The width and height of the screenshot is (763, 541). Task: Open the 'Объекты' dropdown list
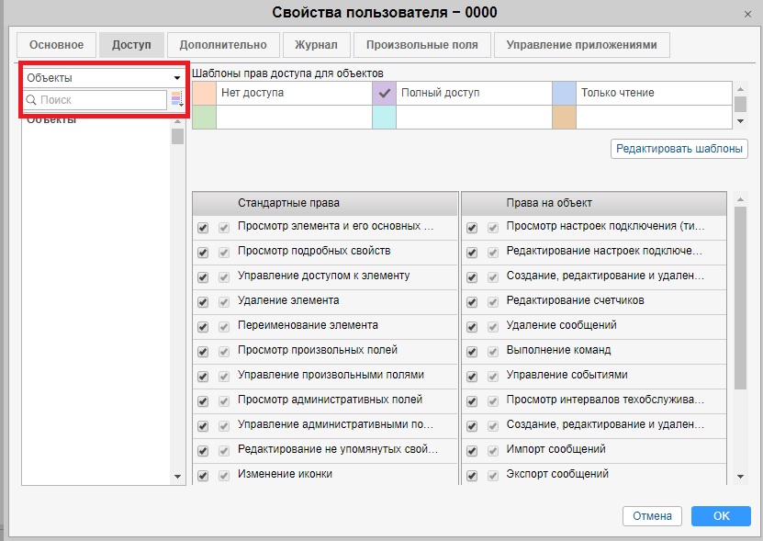(x=104, y=77)
